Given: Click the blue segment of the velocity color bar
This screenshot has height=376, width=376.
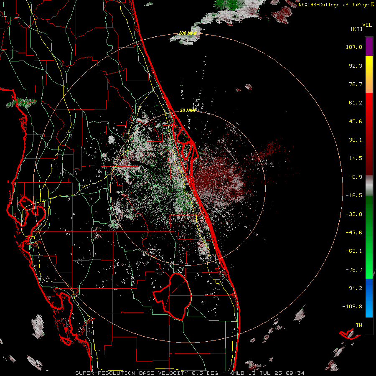Looking at the screenshot, I should (x=369, y=298).
